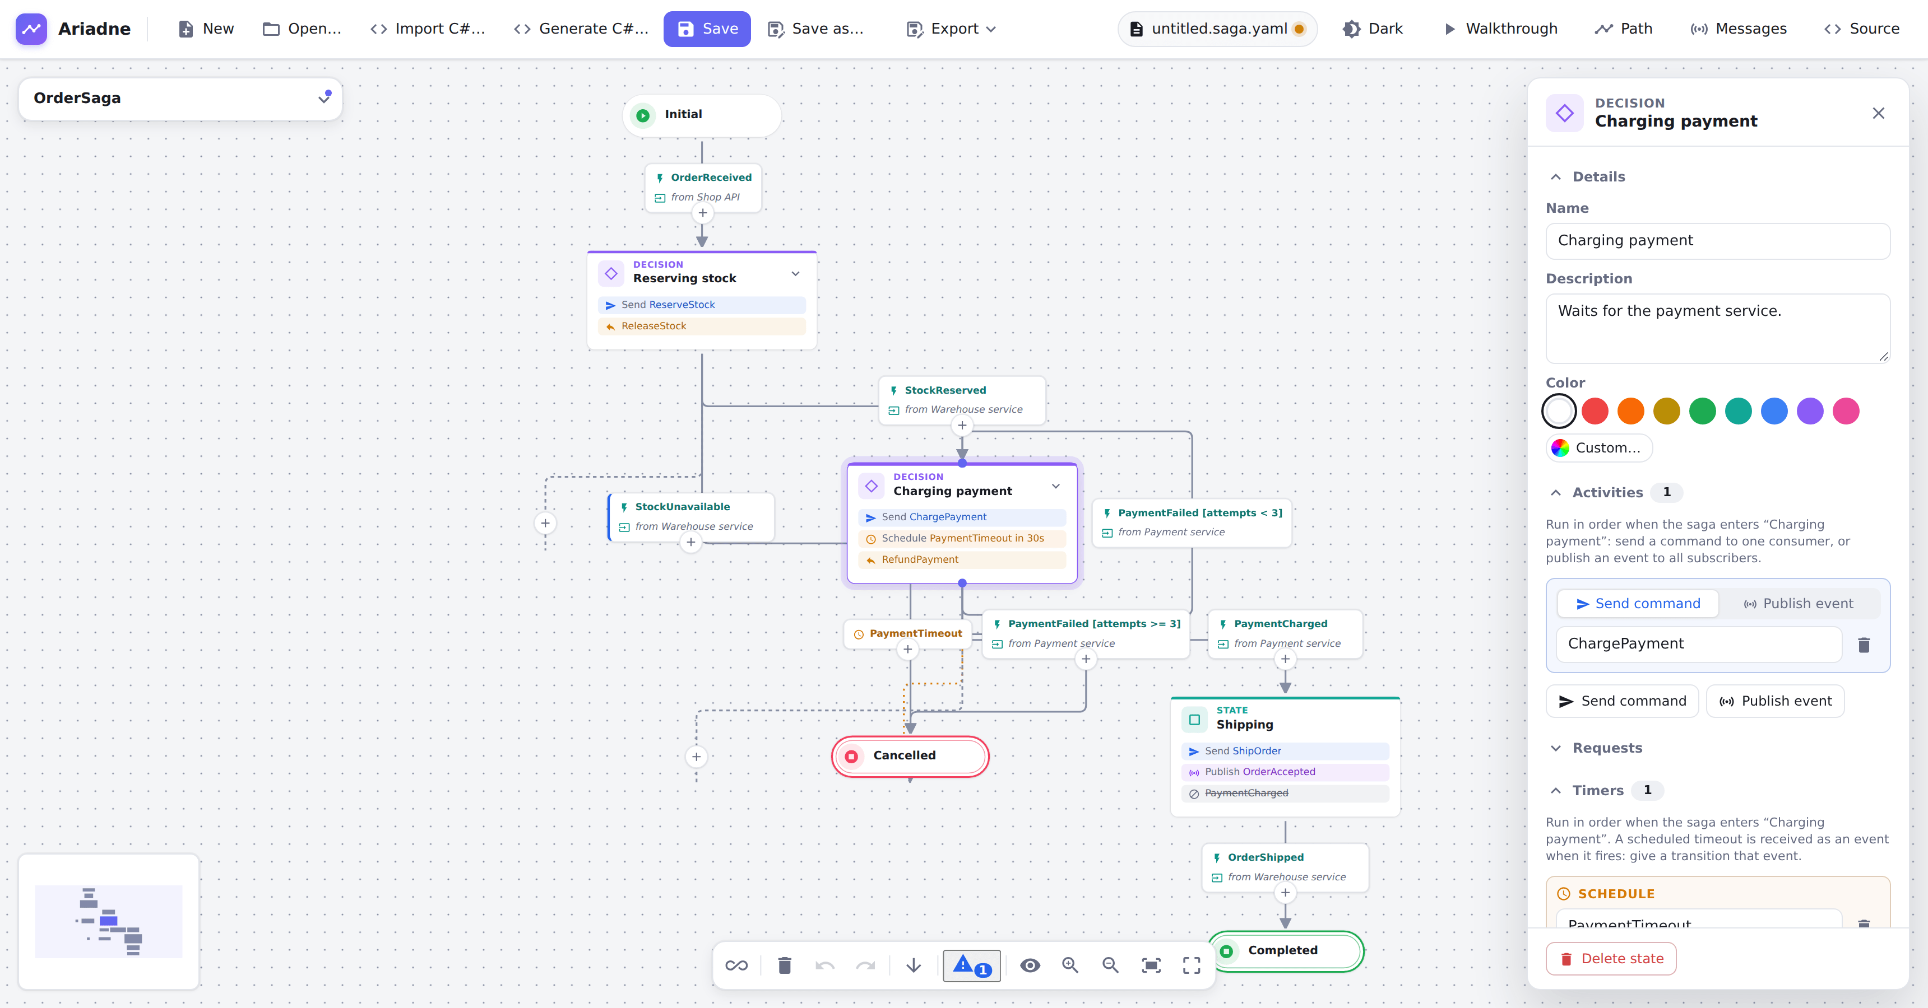Click the infinity loop icon in bottom toolbar
This screenshot has width=1928, height=1008.
pos(736,965)
